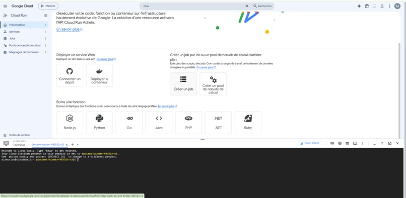Click Cloud Shell keyboard send-keys icon
The image size is (406, 198).
[332, 143]
